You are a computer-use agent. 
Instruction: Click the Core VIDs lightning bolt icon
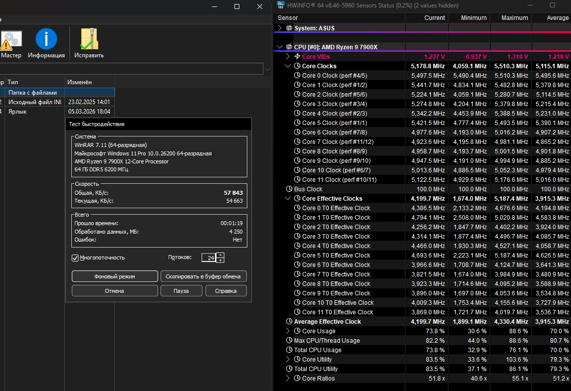pyautogui.click(x=297, y=56)
